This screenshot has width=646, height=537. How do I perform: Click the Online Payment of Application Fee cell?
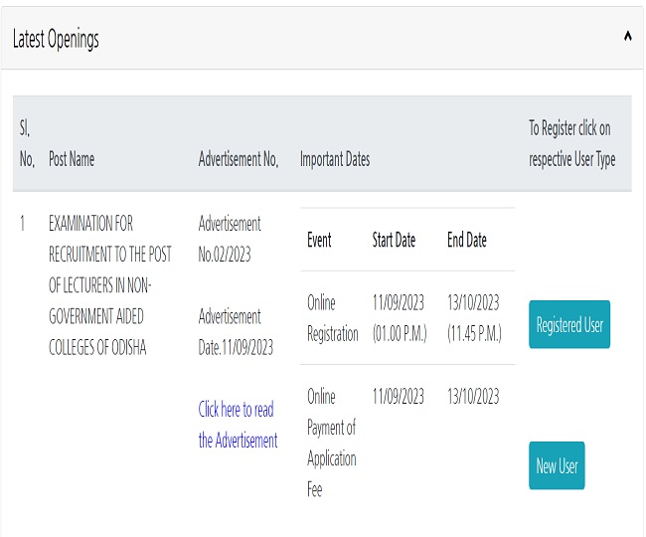tap(331, 443)
